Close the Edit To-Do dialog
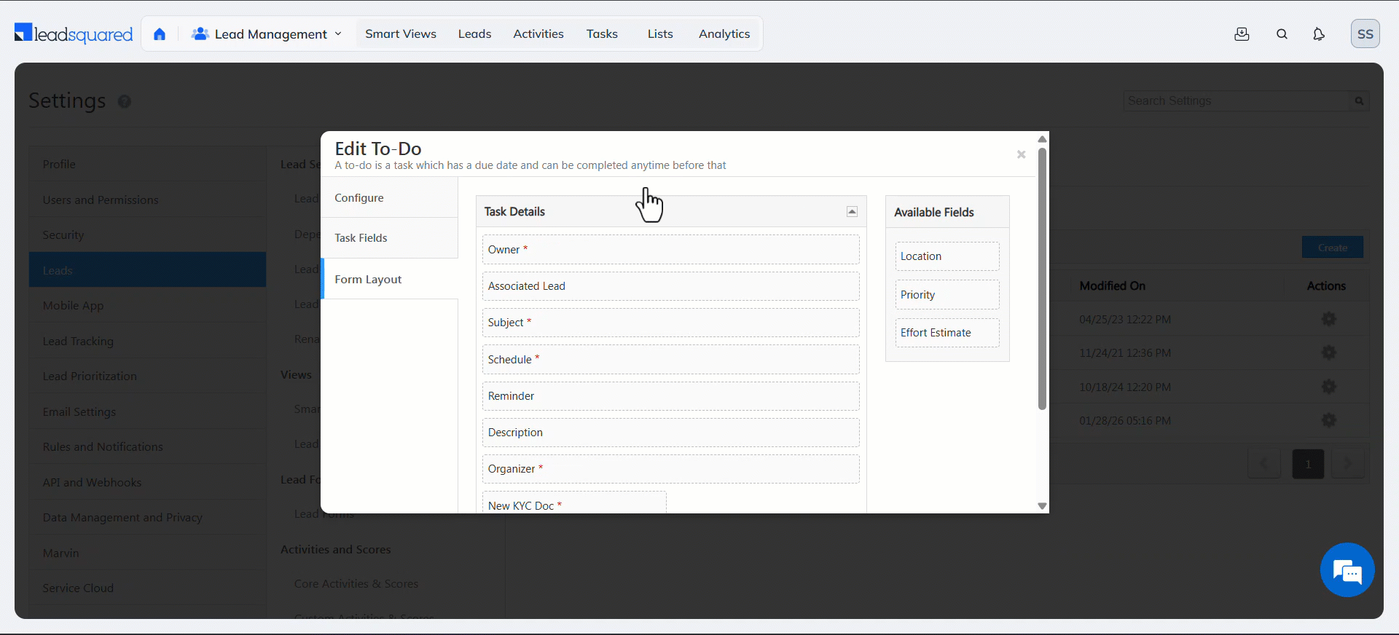 [x=1022, y=154]
